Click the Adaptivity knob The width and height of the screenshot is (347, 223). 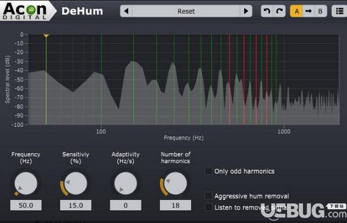[x=125, y=183]
